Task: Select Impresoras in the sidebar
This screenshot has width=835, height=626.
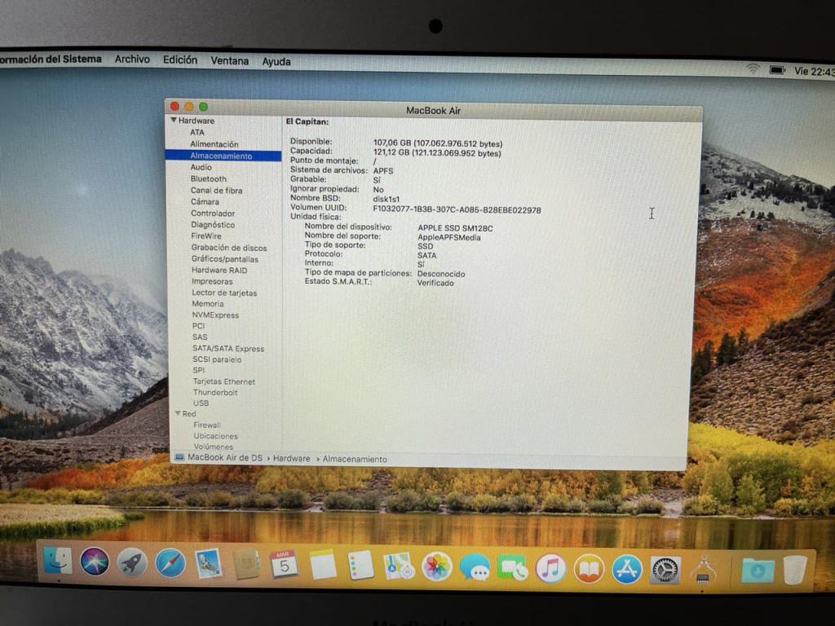Action: click(x=212, y=281)
